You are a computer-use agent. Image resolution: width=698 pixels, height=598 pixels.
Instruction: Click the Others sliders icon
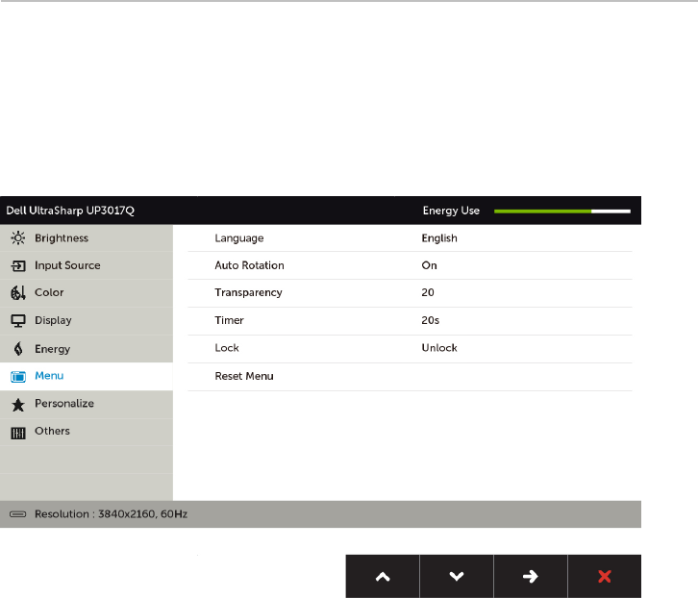[18, 433]
